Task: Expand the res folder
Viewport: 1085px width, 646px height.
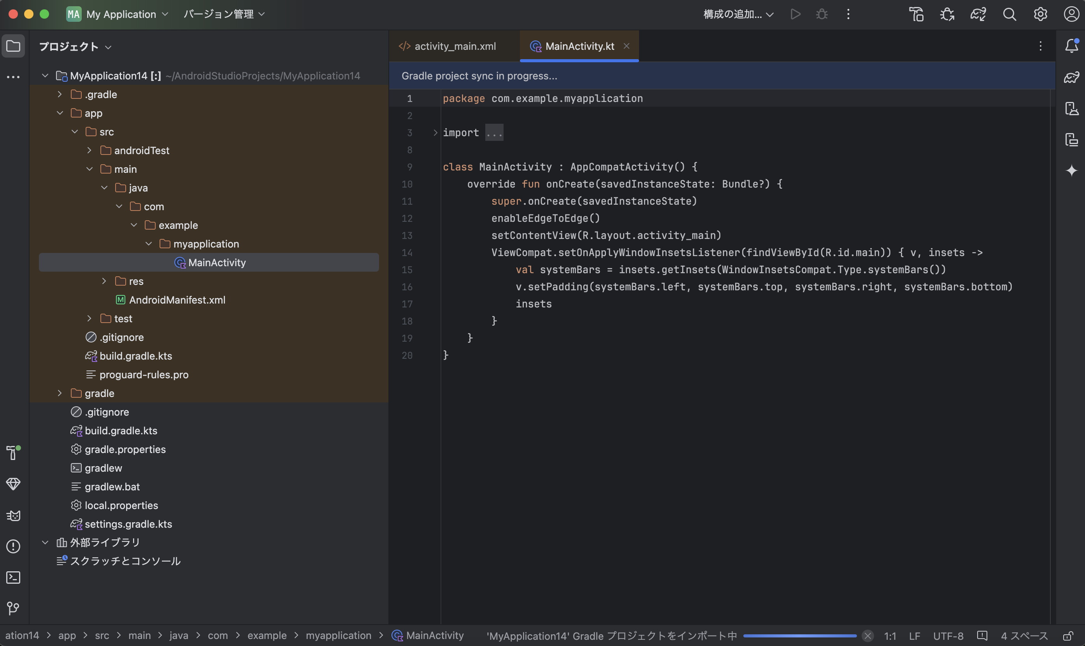Action: (x=104, y=281)
